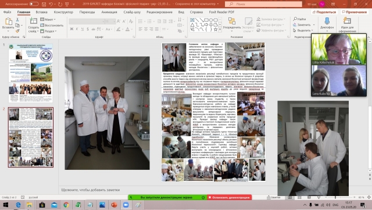The height and width of the screenshot is (210, 372).
Task: Activate the Format Painter brush
Action: 17,31
